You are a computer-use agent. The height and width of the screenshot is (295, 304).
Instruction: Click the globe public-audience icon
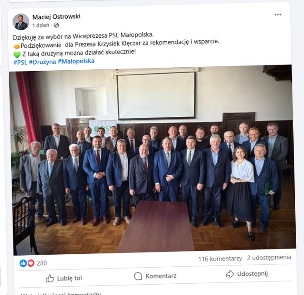[x=56, y=25]
